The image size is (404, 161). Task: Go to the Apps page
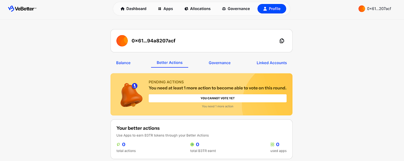pos(165,9)
